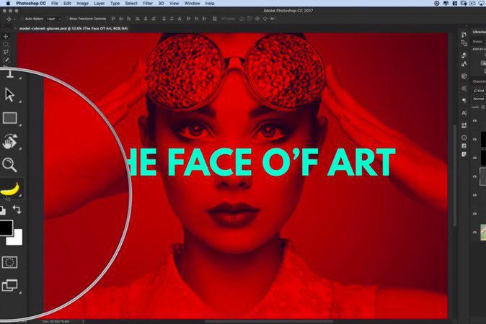
Task: Click the vertical canvas scrollbar
Action: coord(455,175)
